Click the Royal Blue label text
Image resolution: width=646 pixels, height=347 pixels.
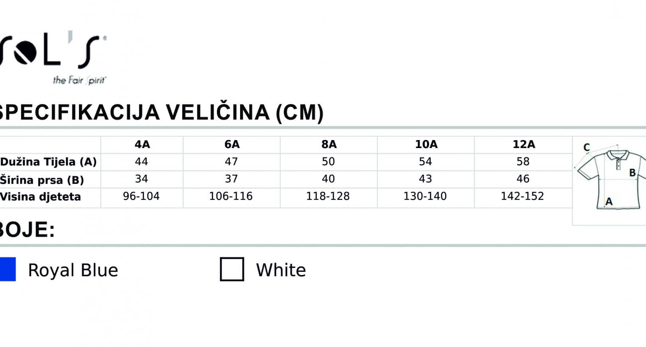(x=73, y=270)
